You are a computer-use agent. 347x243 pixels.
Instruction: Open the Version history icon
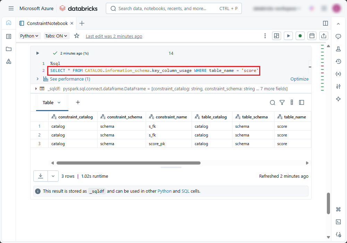coord(338,61)
